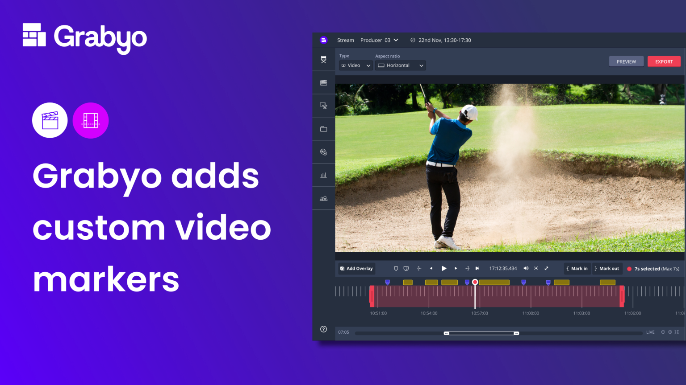686x385 pixels.
Task: Open the teams icon at sidebar bottom
Action: [x=323, y=198]
